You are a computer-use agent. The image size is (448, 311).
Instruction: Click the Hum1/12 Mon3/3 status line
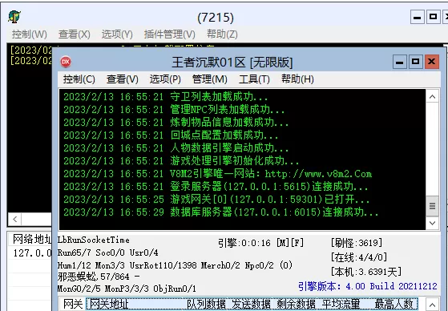175,265
